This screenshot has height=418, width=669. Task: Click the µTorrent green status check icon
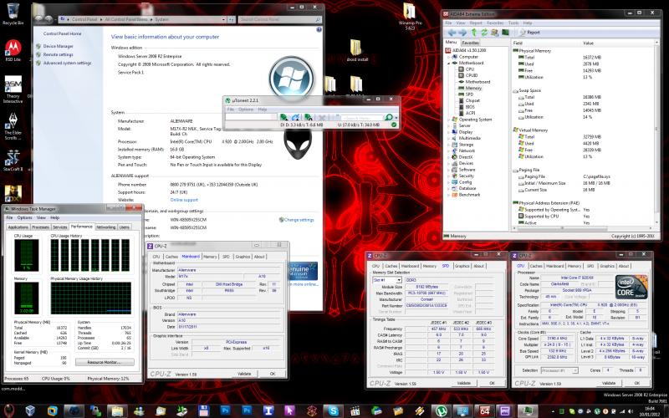point(394,125)
